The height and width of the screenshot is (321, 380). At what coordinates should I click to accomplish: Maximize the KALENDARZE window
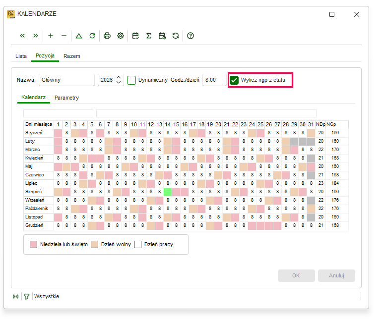pyautogui.click(x=332, y=14)
